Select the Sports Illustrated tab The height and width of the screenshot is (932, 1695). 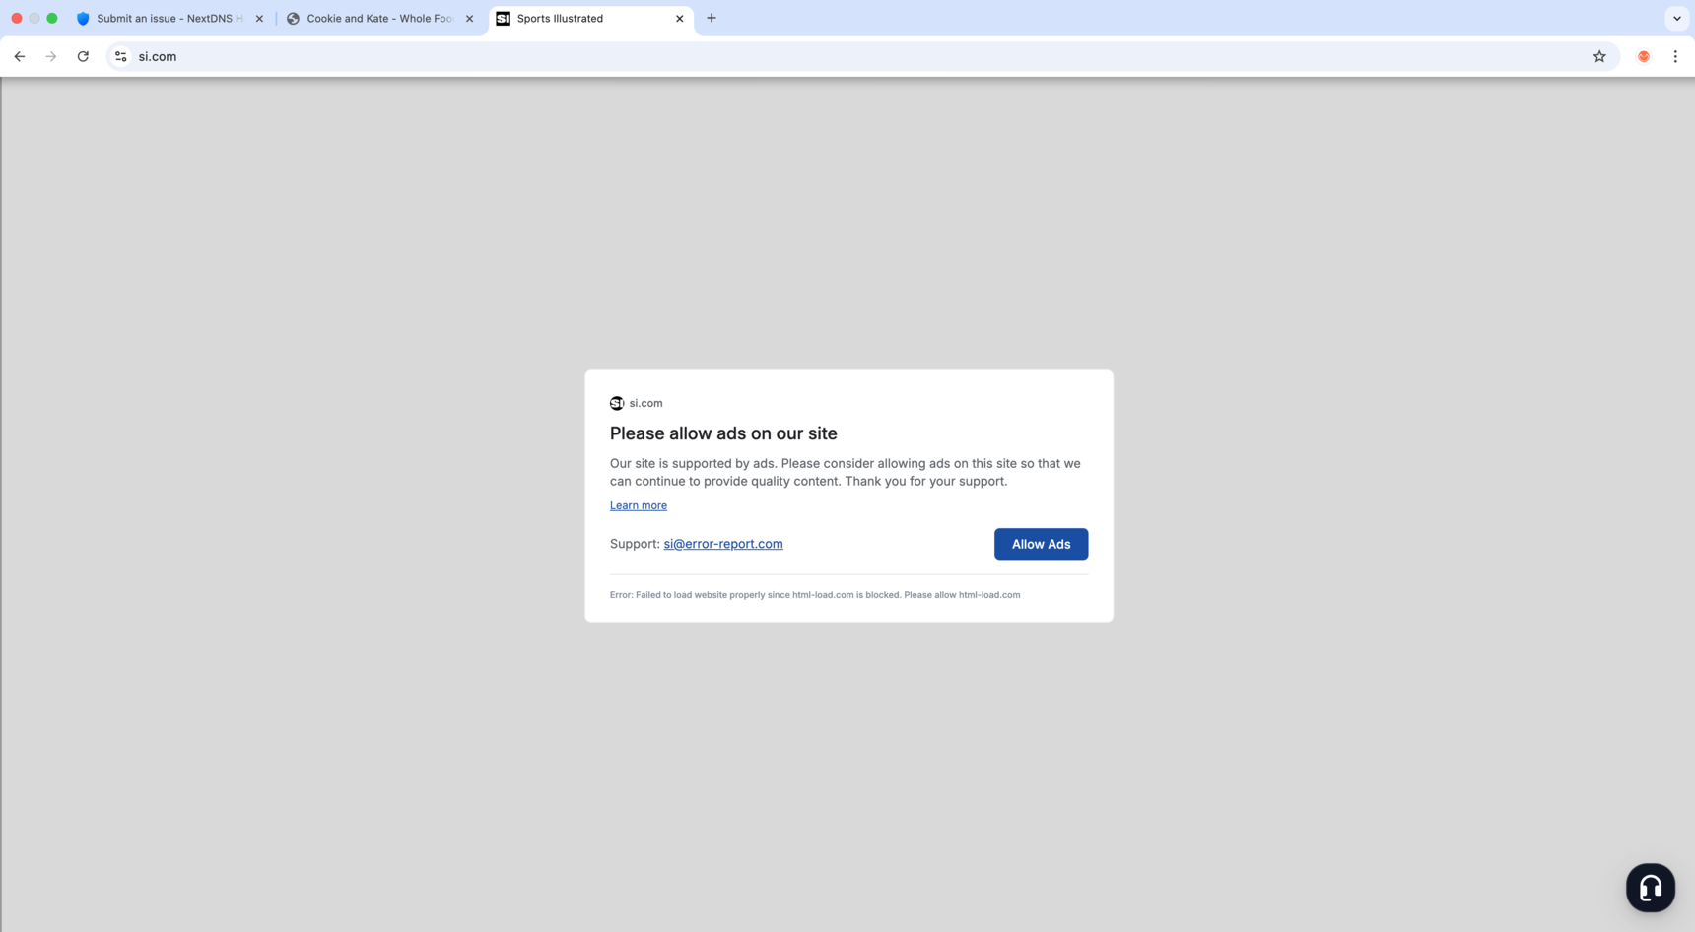tap(590, 19)
